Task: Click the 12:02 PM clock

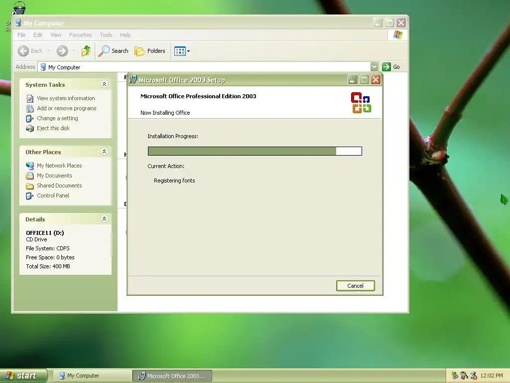Action: (492, 376)
